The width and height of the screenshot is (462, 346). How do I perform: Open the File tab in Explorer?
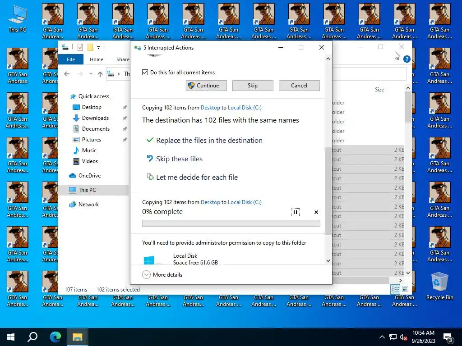click(71, 59)
